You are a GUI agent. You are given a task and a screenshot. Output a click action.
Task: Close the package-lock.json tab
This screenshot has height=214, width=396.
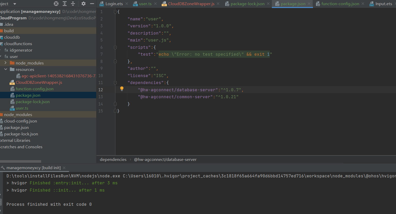point(268,4)
